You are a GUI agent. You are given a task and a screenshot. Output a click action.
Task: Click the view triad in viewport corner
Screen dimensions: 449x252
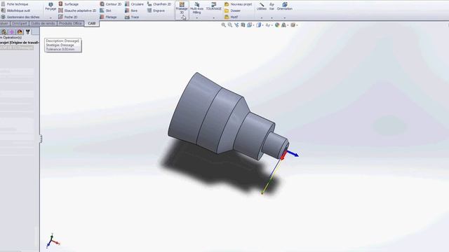(53, 241)
